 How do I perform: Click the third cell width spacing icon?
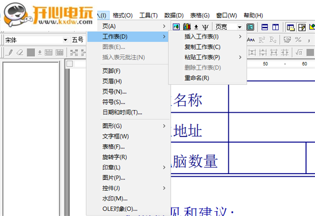tap(274, 52)
